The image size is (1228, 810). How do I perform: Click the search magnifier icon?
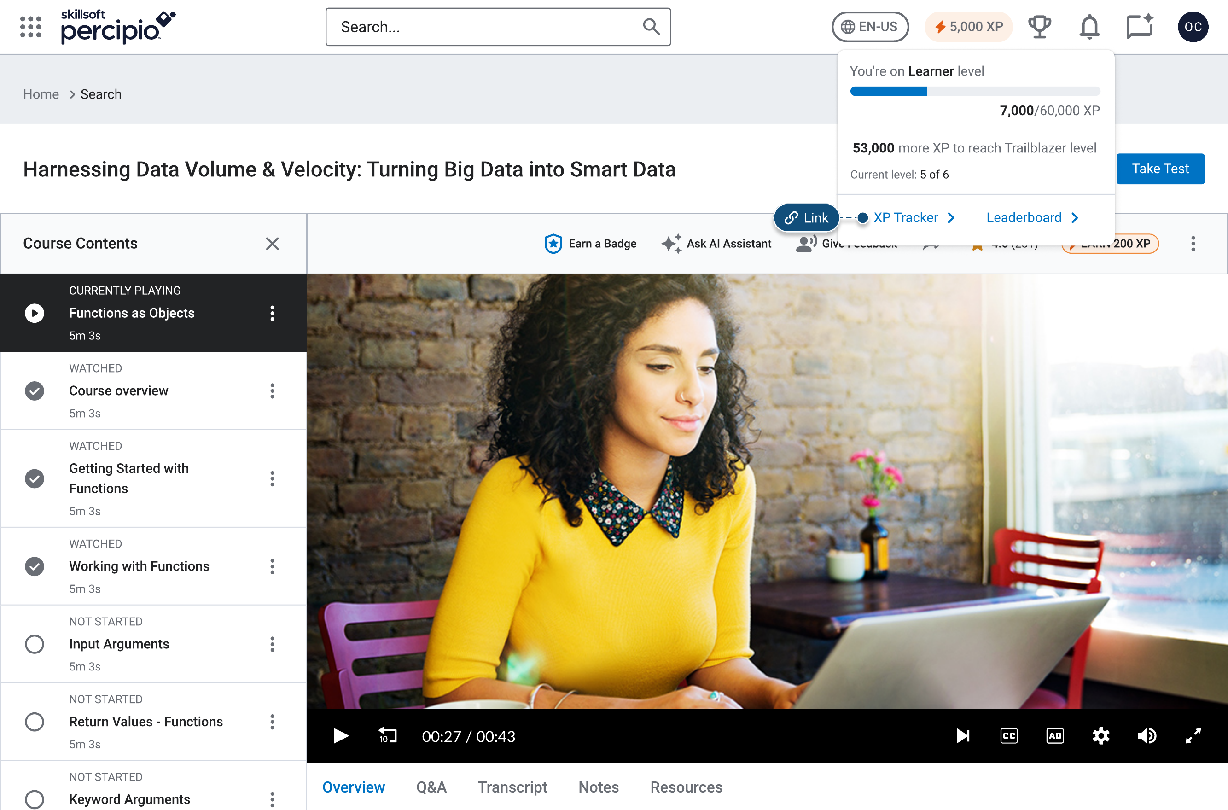pos(651,27)
